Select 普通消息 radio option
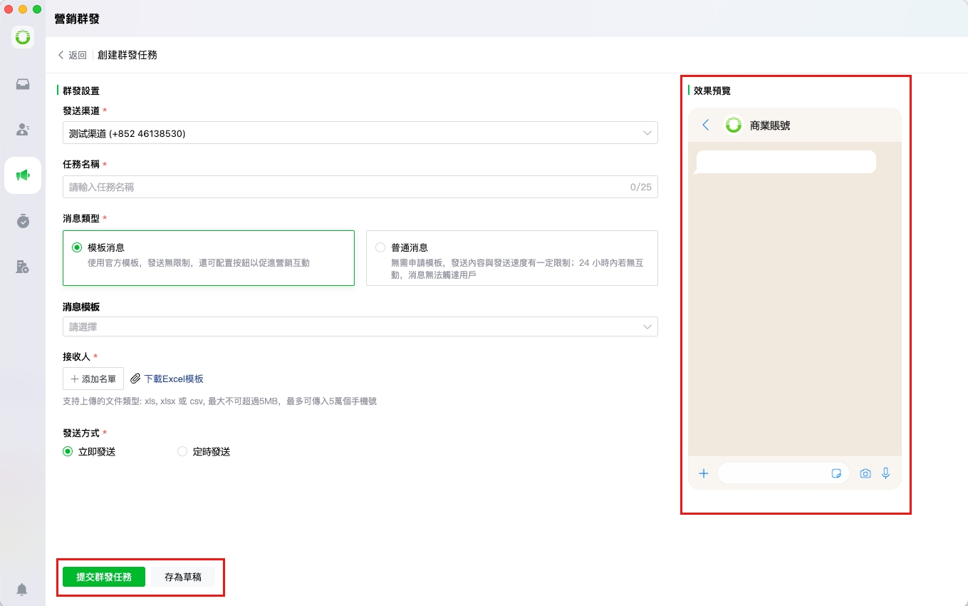The height and width of the screenshot is (606, 968). click(x=380, y=247)
